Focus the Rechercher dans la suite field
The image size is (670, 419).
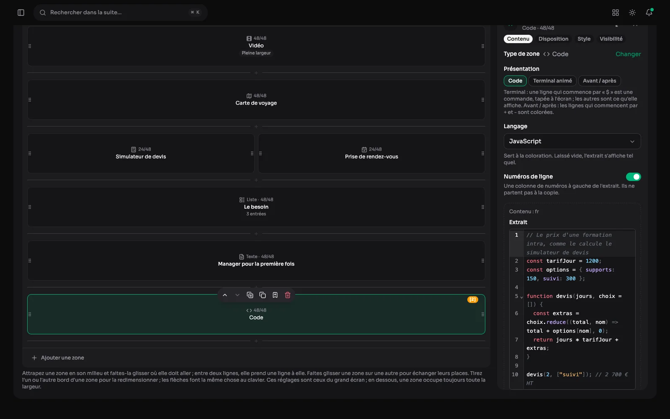pyautogui.click(x=121, y=13)
